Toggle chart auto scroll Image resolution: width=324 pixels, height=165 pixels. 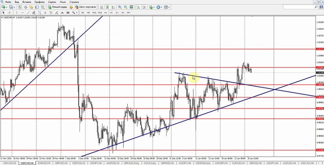(138, 7)
